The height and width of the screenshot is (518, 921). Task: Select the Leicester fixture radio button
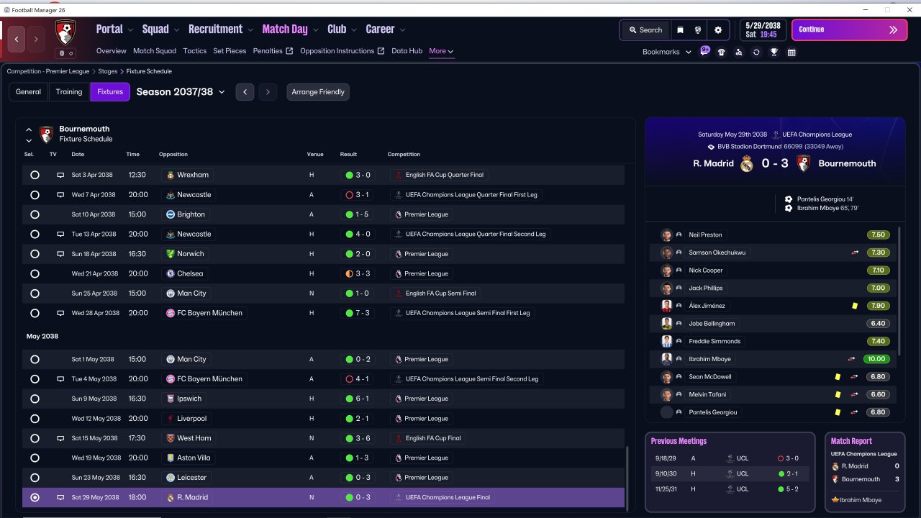(x=35, y=478)
